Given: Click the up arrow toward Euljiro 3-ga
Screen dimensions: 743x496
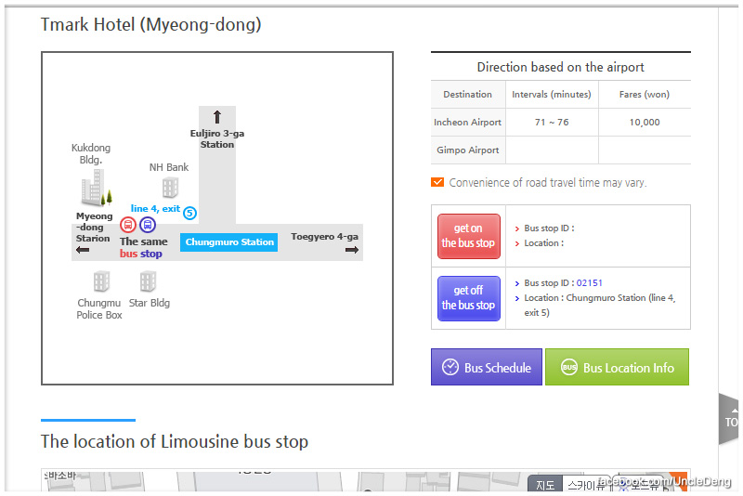Looking at the screenshot, I should tap(217, 117).
